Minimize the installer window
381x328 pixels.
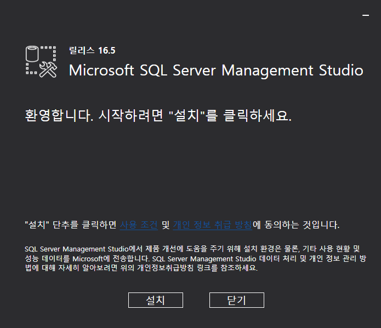coord(366,15)
